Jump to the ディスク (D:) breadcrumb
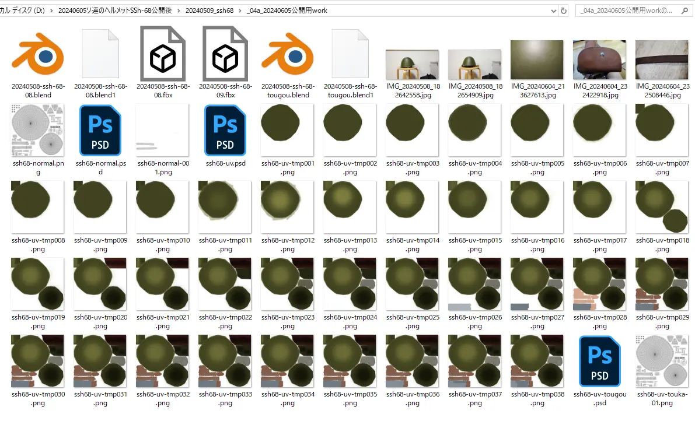The height and width of the screenshot is (421, 695). tap(23, 10)
